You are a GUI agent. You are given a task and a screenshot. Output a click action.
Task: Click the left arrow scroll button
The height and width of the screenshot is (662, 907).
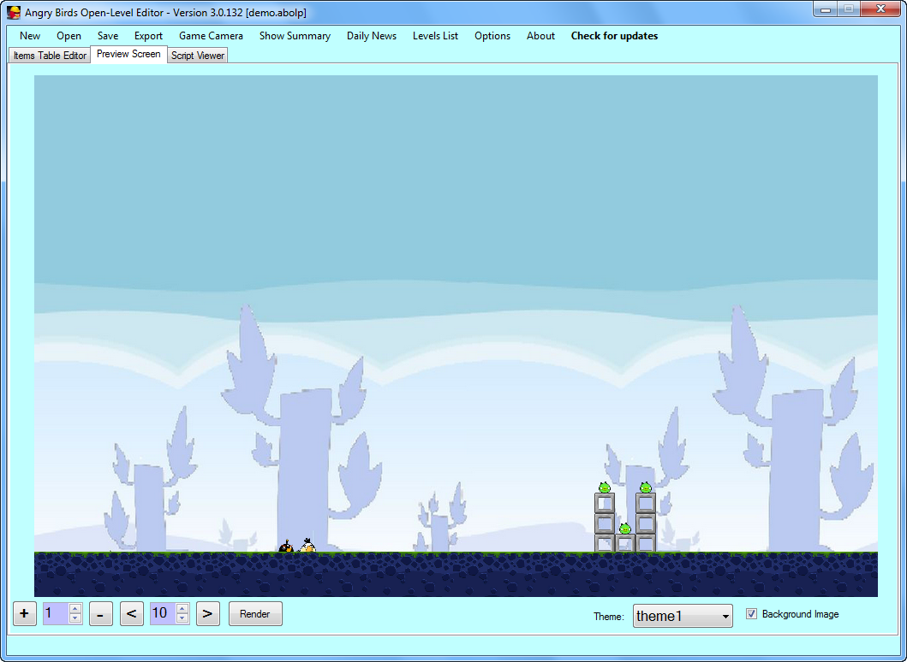tap(131, 613)
